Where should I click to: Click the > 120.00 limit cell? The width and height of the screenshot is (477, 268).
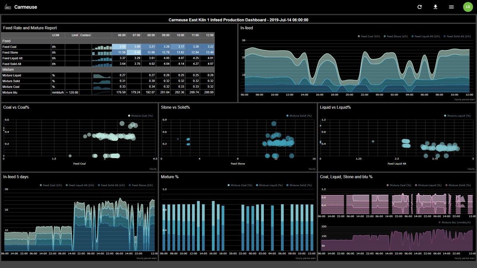coord(72,92)
